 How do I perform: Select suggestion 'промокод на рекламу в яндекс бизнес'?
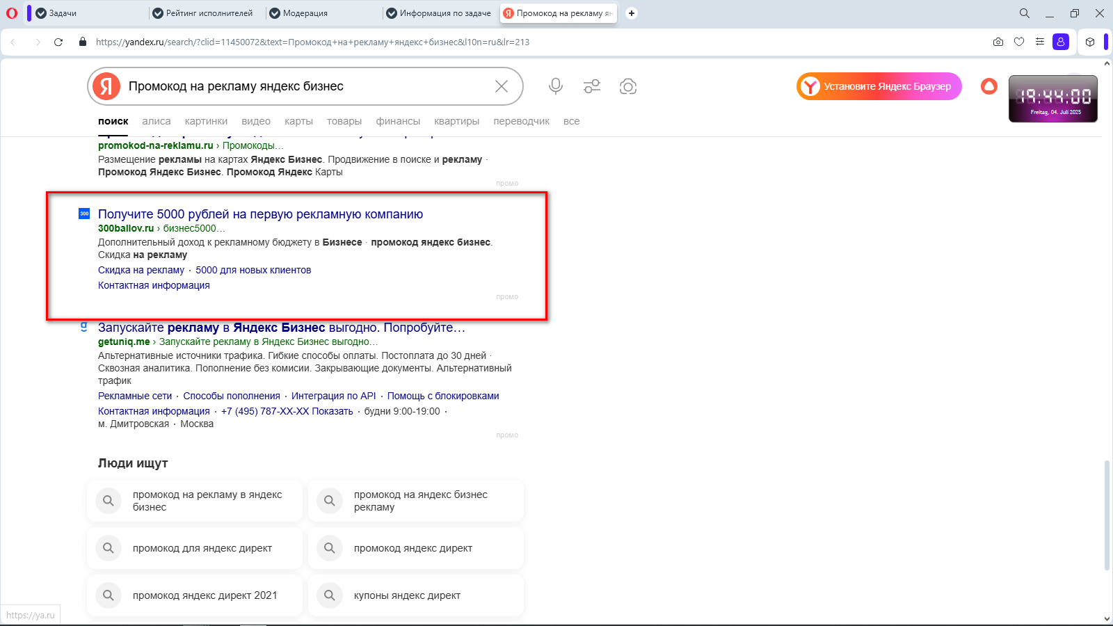click(x=195, y=501)
